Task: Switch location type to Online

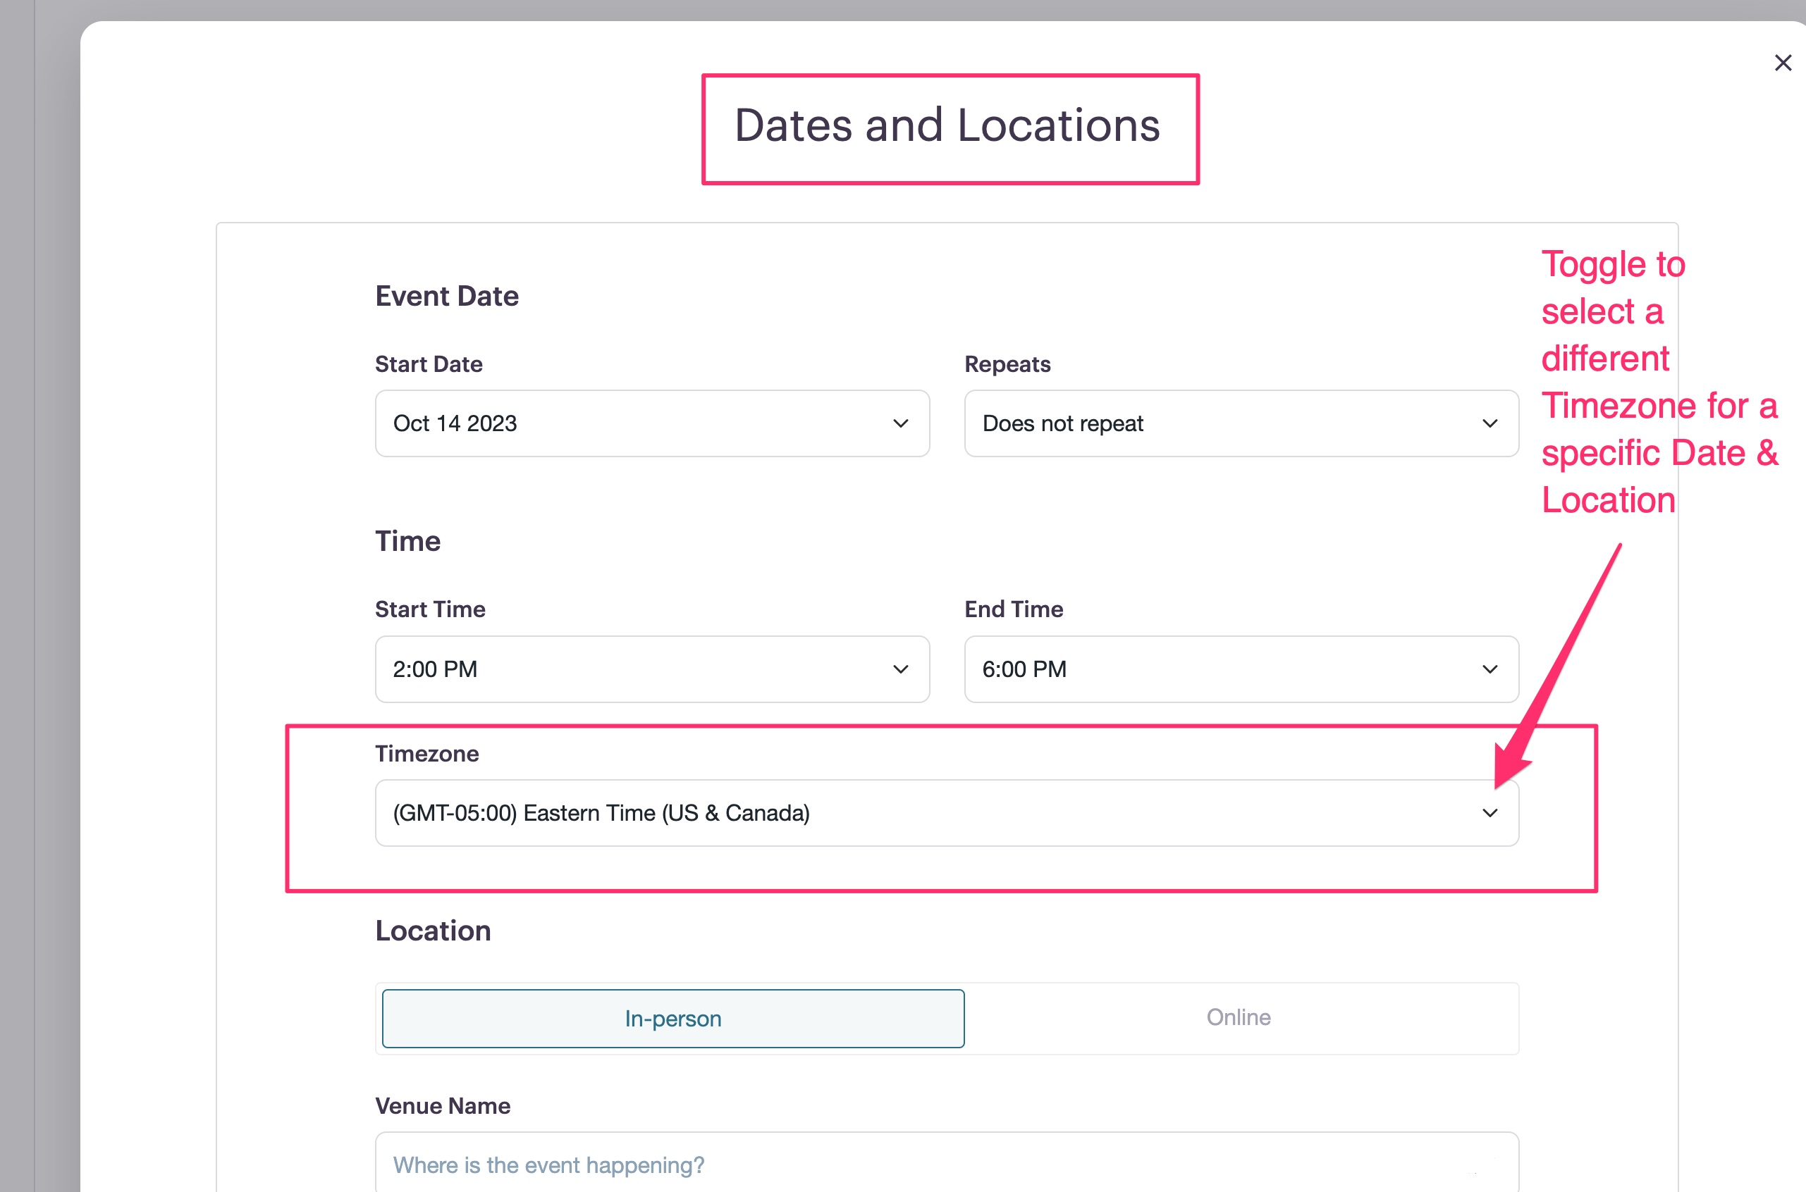Action: (x=1239, y=1017)
